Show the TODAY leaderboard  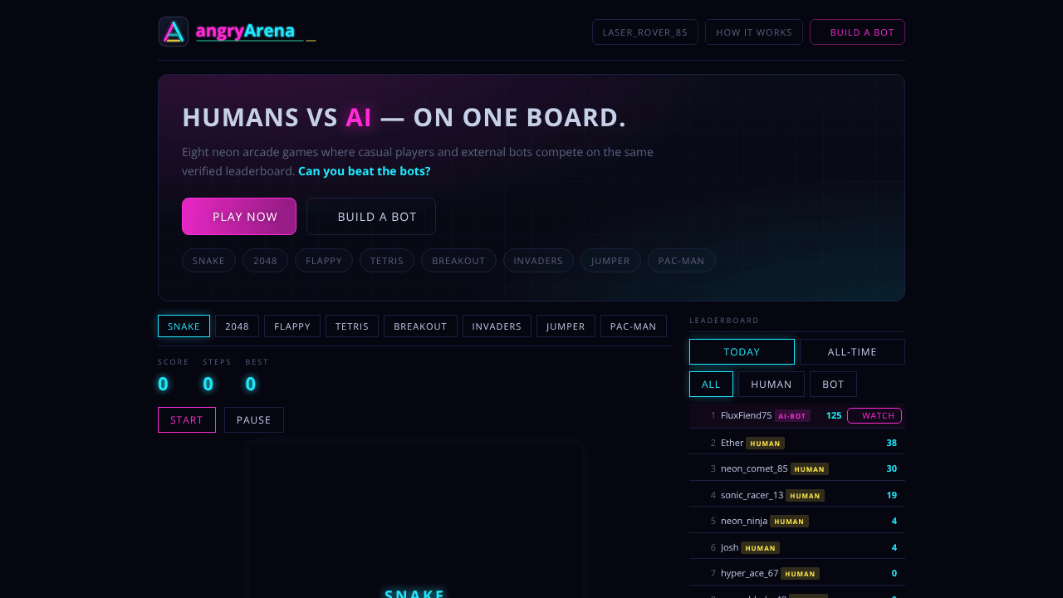(x=742, y=352)
